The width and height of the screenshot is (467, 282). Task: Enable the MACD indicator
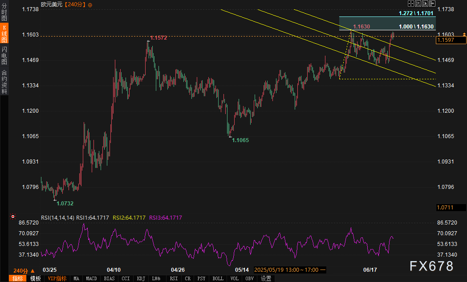click(x=91, y=278)
